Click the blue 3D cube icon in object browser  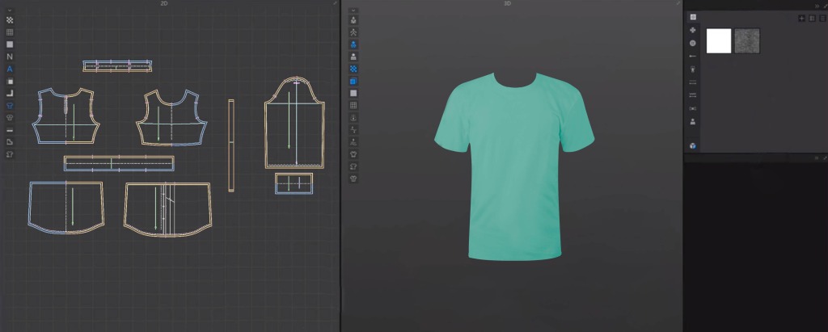pos(693,146)
